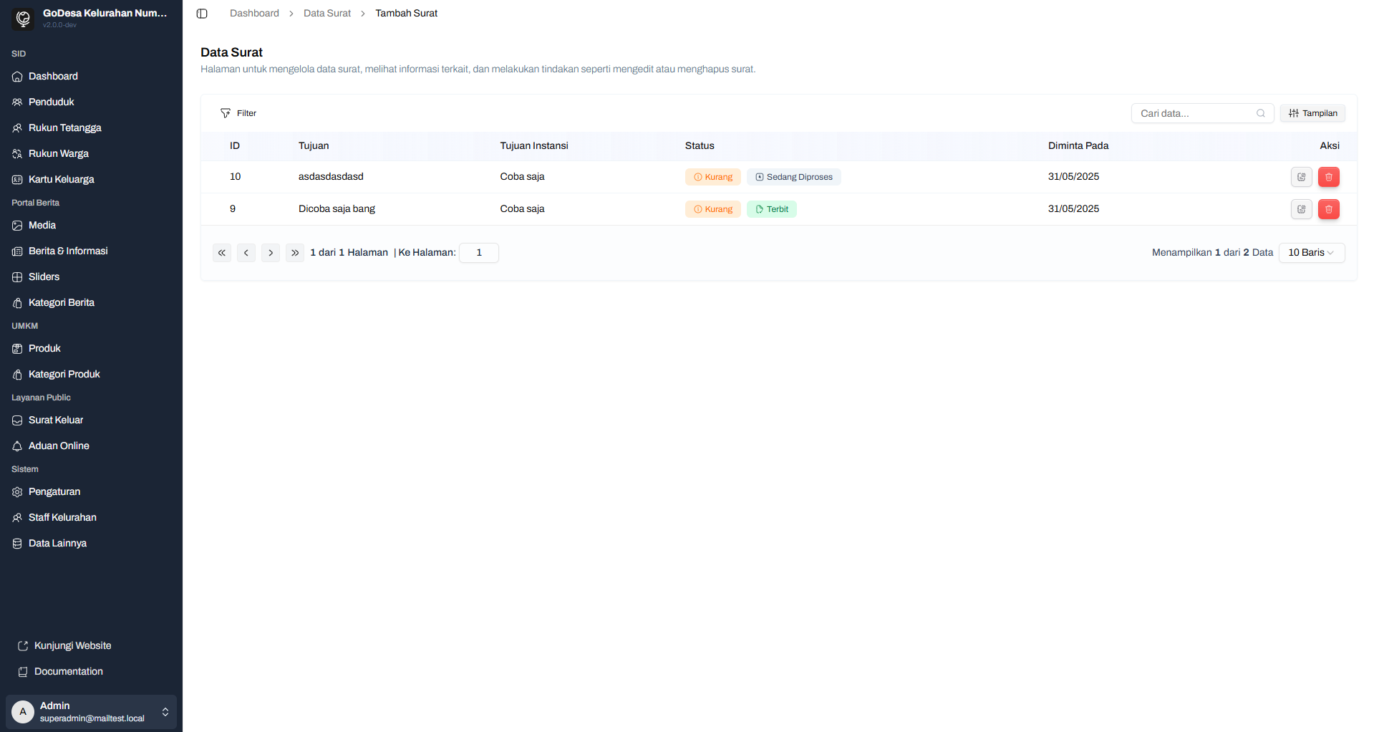This screenshot has height=732, width=1374.
Task: Click the Kunjungi Website link
Action: click(x=72, y=646)
